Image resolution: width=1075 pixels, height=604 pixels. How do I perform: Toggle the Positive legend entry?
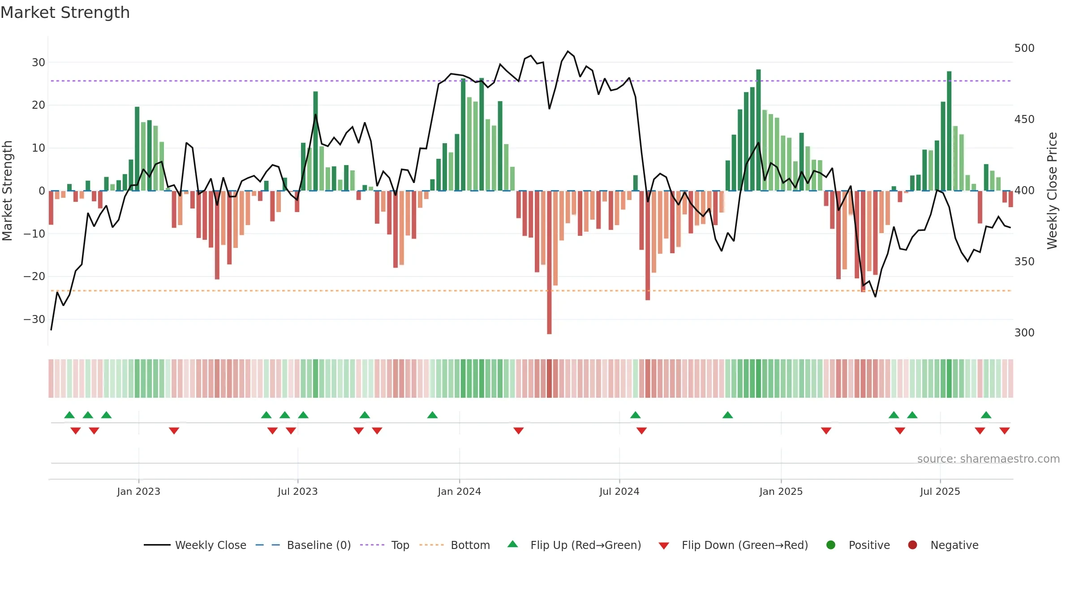(x=858, y=545)
